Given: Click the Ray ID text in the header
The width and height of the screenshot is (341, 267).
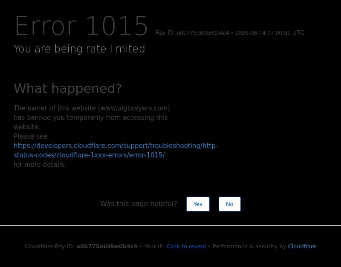Looking at the screenshot, I should coord(230,33).
